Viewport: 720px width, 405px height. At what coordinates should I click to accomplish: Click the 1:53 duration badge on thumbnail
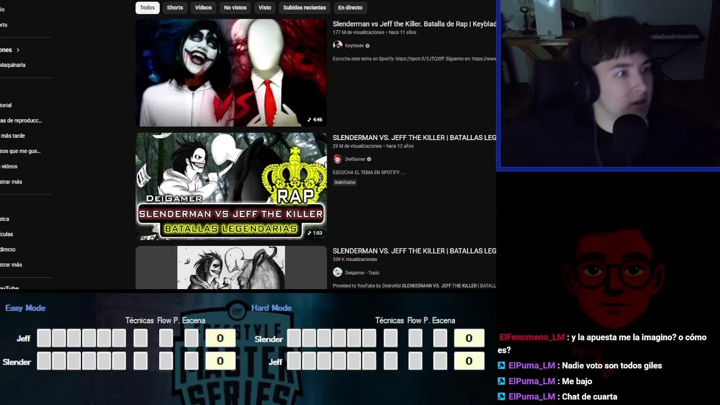(315, 233)
